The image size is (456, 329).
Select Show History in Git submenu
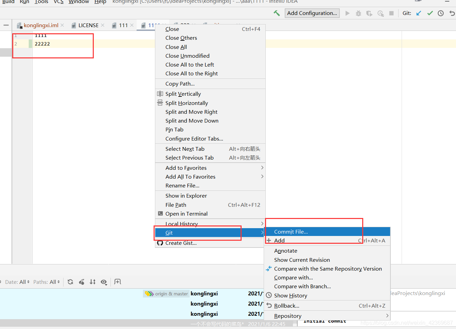327,295
